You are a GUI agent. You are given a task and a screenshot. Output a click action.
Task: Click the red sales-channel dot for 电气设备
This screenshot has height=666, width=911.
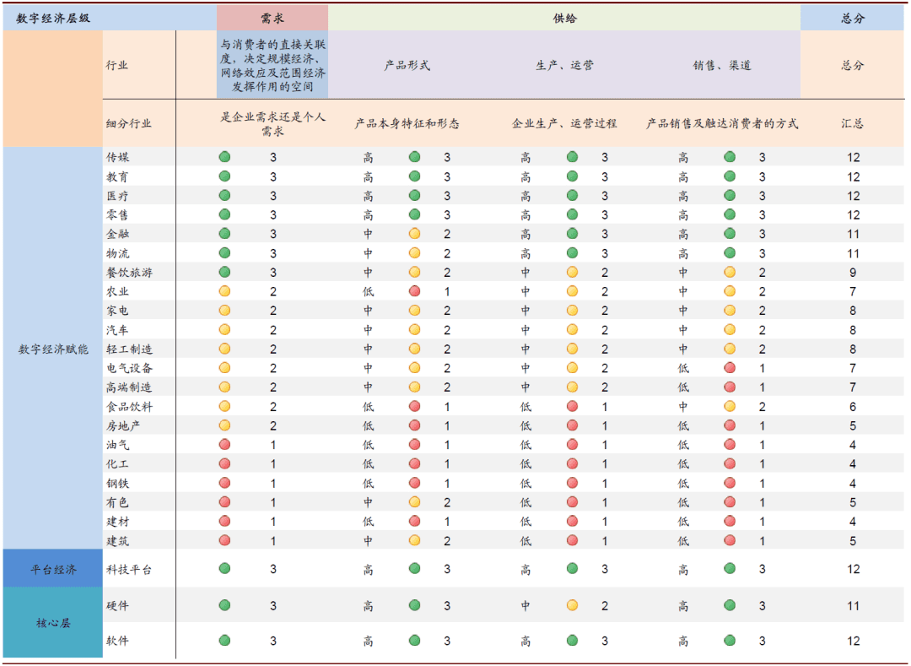point(730,368)
